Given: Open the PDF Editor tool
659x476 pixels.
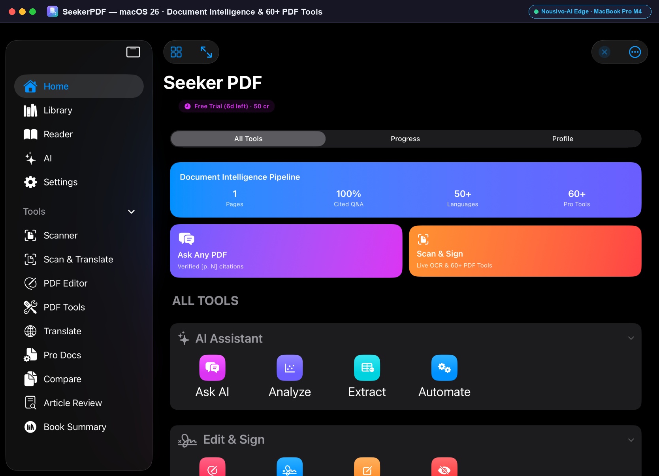Looking at the screenshot, I should [79, 283].
